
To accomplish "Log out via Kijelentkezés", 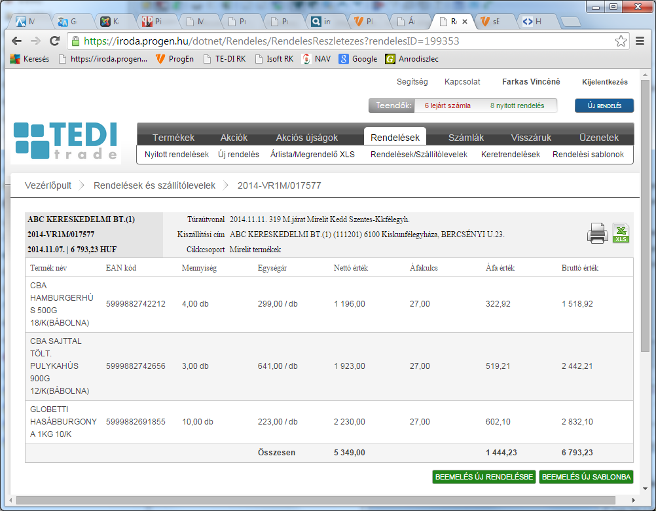I will [x=604, y=82].
